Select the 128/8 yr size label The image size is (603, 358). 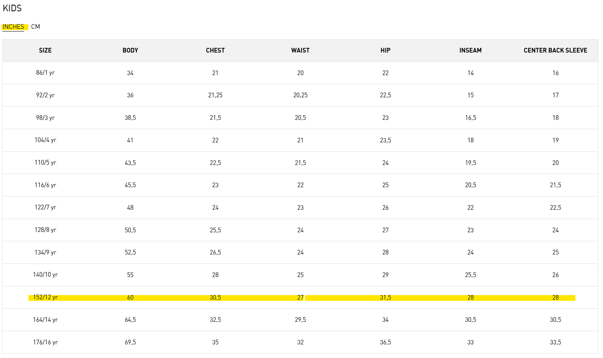point(45,230)
